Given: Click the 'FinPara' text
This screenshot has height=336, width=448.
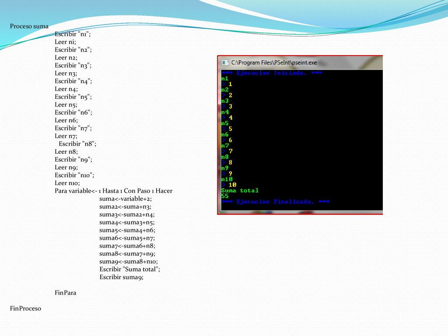Looking at the screenshot, I should click(x=66, y=293).
